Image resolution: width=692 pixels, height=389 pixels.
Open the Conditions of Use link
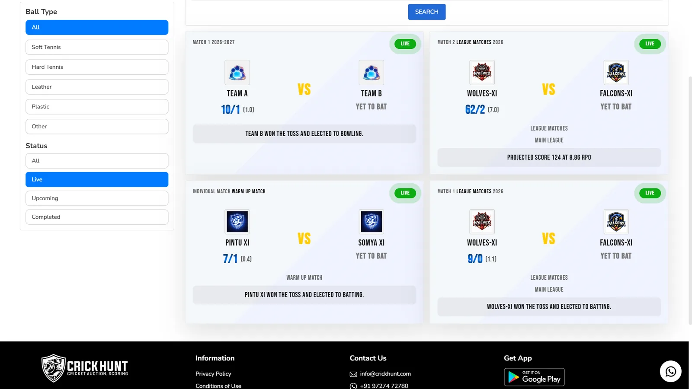tap(218, 386)
